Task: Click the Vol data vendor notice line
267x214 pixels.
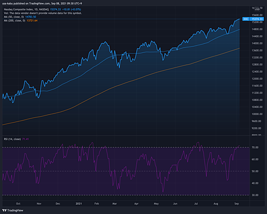Action: (x=43, y=13)
